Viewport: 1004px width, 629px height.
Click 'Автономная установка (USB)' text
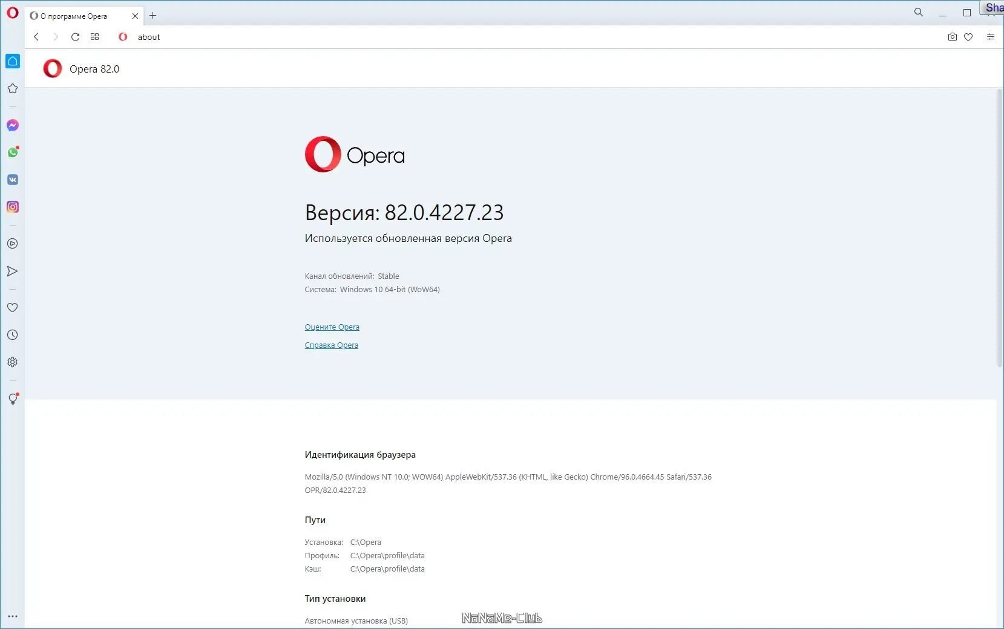pyautogui.click(x=356, y=621)
